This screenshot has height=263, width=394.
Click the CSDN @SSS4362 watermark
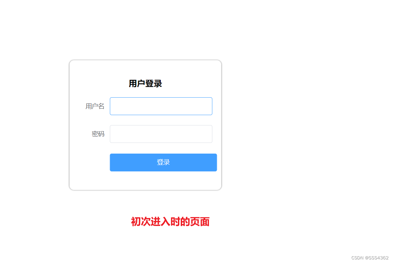370,258
